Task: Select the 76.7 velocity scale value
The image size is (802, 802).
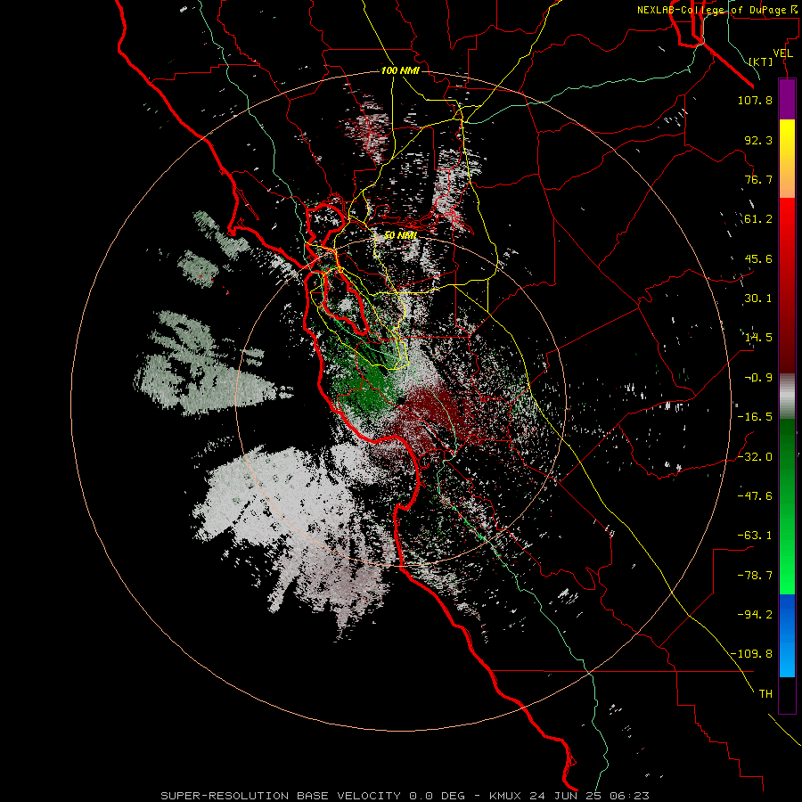Action: 758,179
